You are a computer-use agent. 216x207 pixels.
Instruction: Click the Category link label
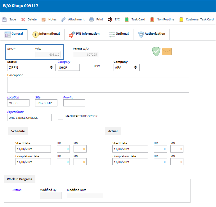click(x=64, y=62)
